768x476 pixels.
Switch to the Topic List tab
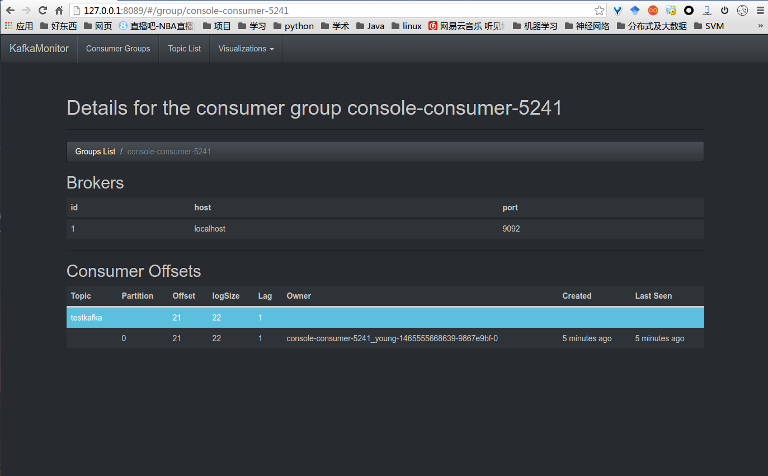pyautogui.click(x=184, y=49)
